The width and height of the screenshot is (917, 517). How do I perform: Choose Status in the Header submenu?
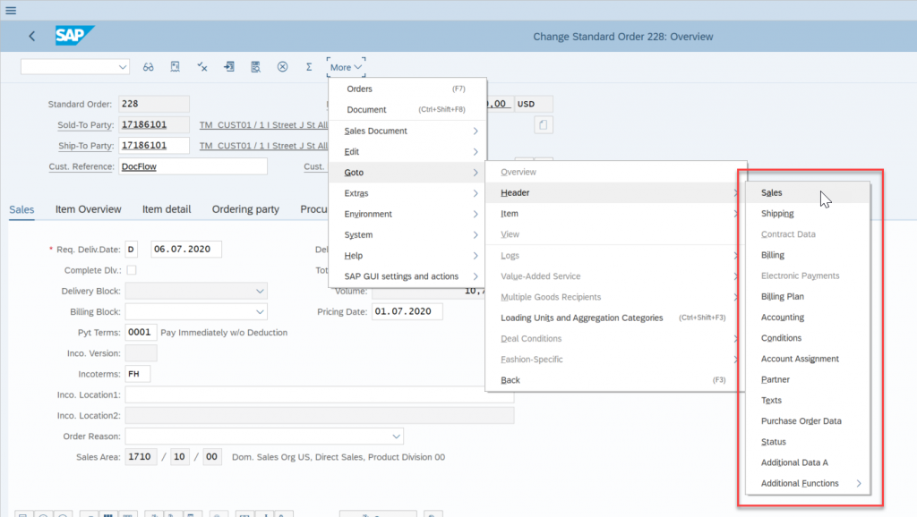pyautogui.click(x=808, y=442)
